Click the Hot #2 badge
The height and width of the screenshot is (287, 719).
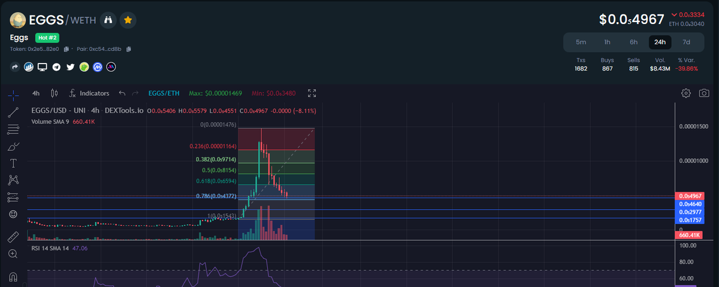pos(49,37)
